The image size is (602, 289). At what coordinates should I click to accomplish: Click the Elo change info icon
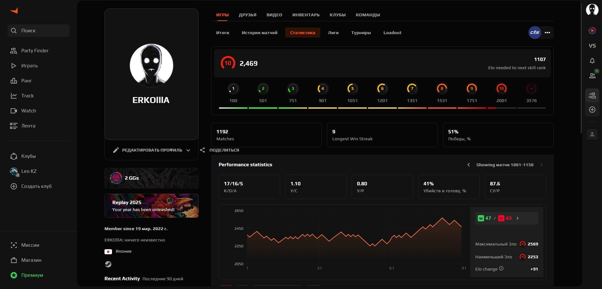501,269
